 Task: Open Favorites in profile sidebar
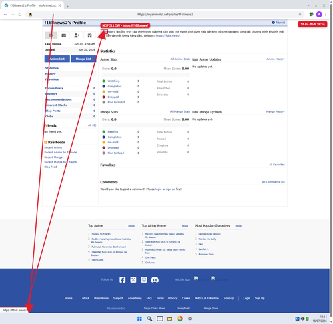tap(52, 79)
